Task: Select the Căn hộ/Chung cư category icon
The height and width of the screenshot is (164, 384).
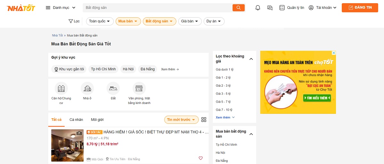Action: pyautogui.click(x=61, y=88)
